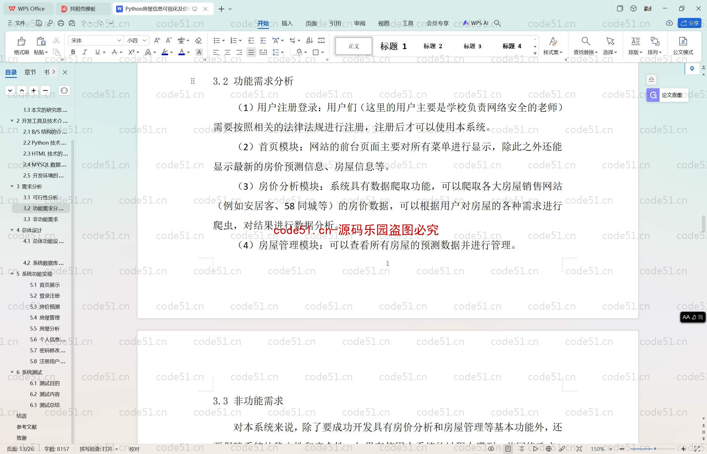Open the paper check (论文查重) tool
This screenshot has height=454, width=707.
pyautogui.click(x=667, y=95)
